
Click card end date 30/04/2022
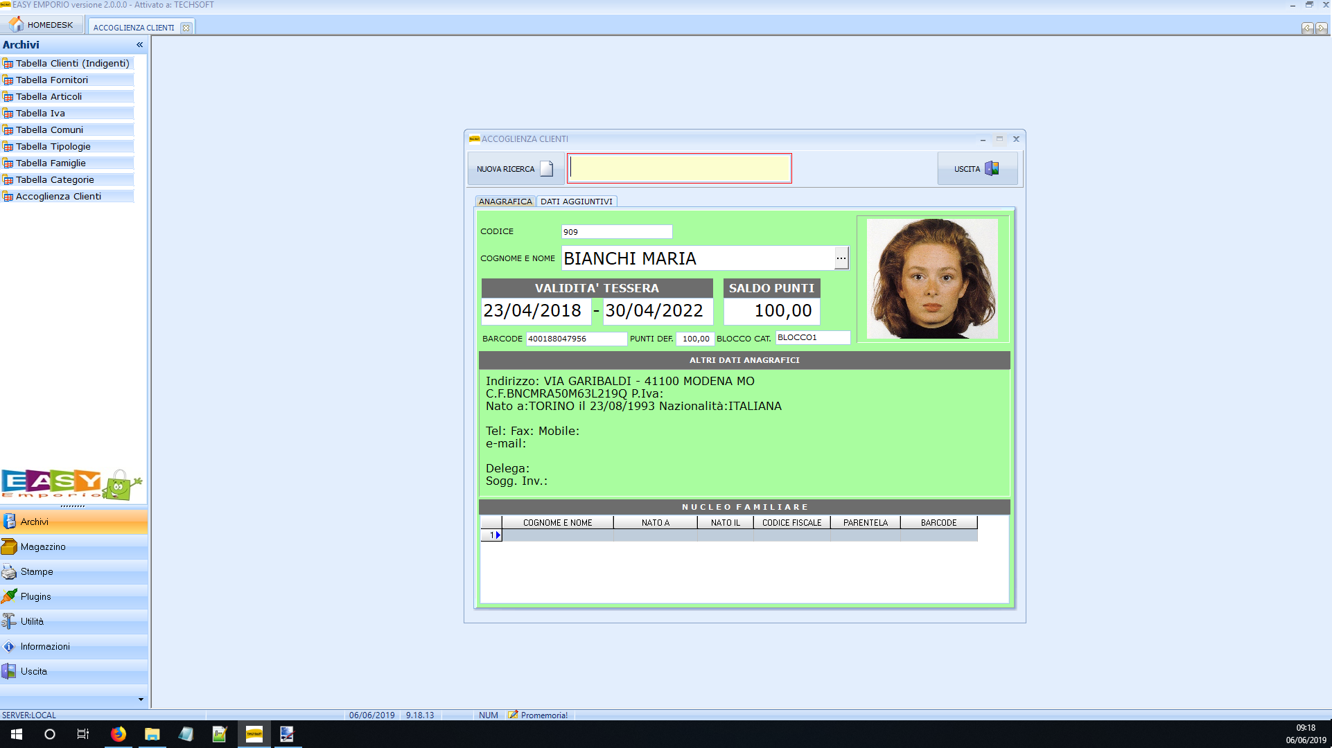tap(658, 311)
